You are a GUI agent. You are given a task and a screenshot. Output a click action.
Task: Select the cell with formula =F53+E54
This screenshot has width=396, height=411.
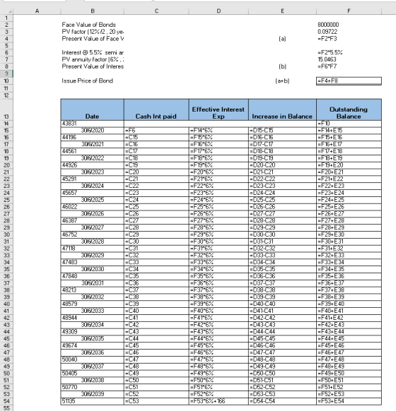point(349,401)
